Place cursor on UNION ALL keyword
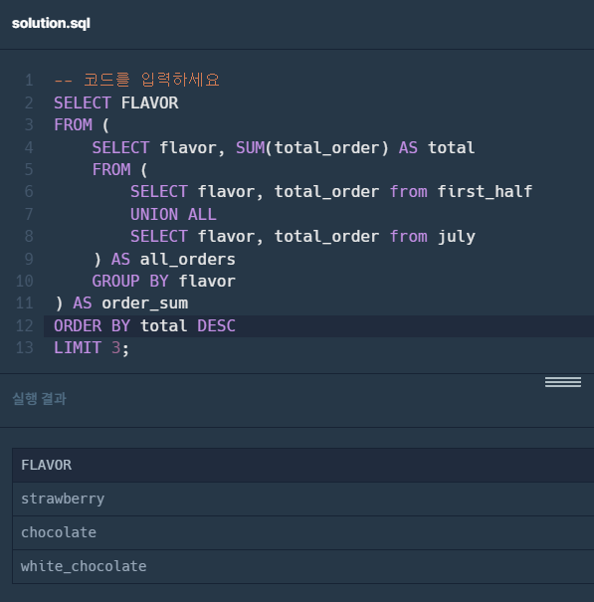594x602 pixels. point(173,214)
